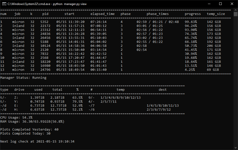Viewport: 238px width, 150px height.
Task: Click temp jobs list 1/3/4/6/8/9/10/12/13
Action: (121, 98)
